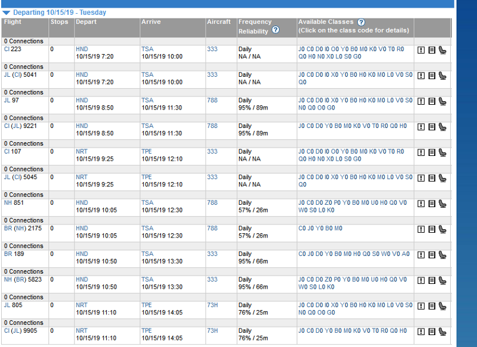Open seat map icon for JL (CI) 5041
The image size is (477, 347).
click(442, 76)
